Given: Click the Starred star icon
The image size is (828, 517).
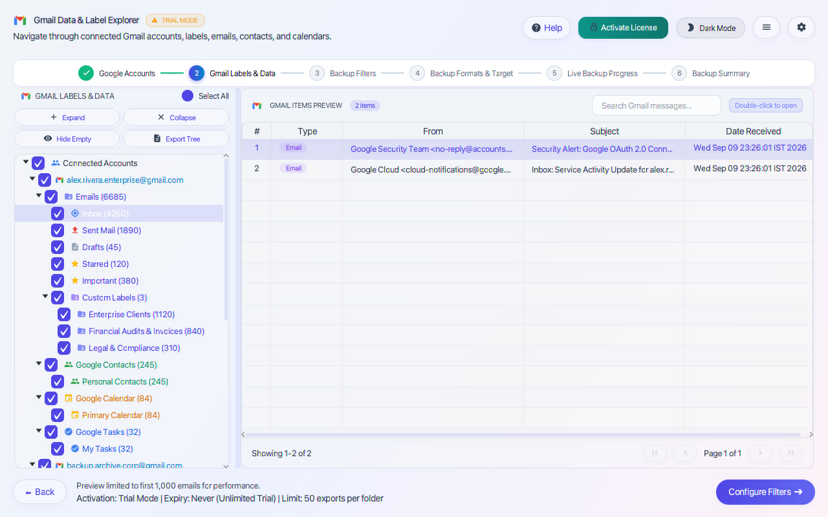Looking at the screenshot, I should 74,264.
